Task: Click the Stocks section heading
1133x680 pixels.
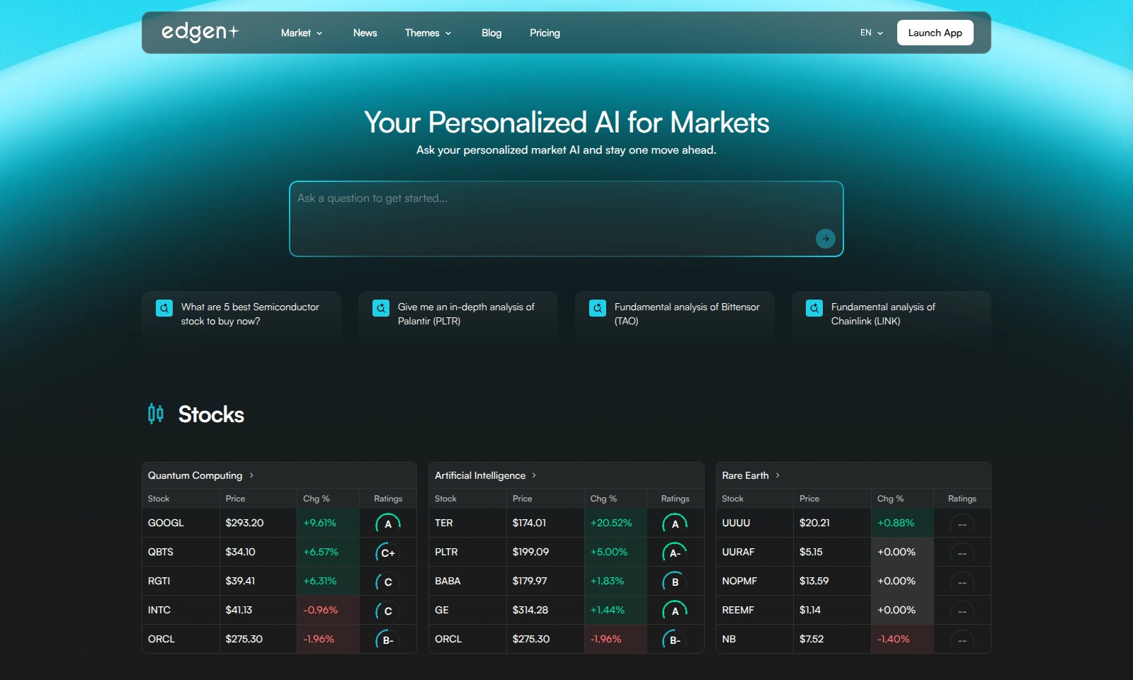Action: (211, 414)
